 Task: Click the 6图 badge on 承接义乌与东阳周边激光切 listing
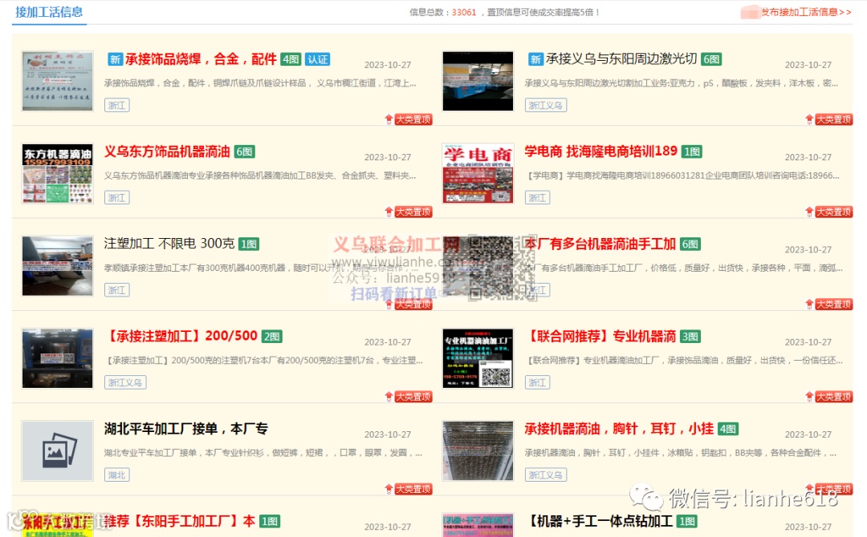pyautogui.click(x=711, y=59)
